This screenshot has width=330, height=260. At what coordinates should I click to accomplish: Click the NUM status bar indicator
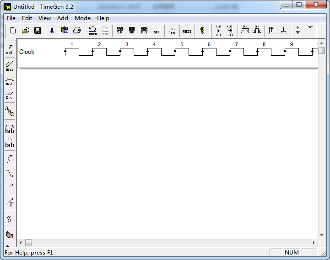point(292,252)
